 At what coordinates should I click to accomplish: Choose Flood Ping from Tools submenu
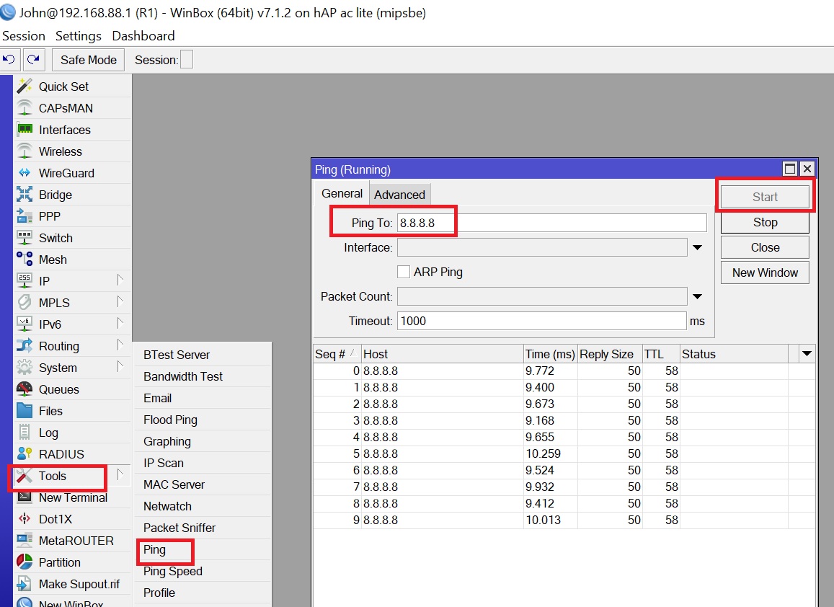(x=203, y=420)
